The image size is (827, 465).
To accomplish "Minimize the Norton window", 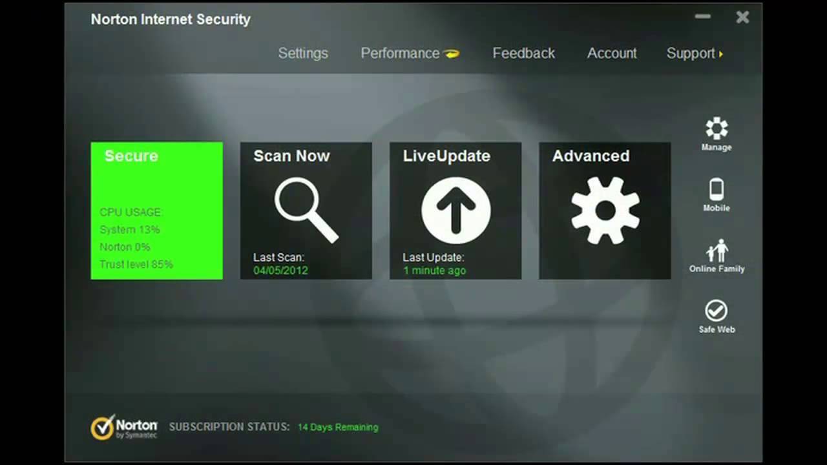I will click(x=702, y=16).
